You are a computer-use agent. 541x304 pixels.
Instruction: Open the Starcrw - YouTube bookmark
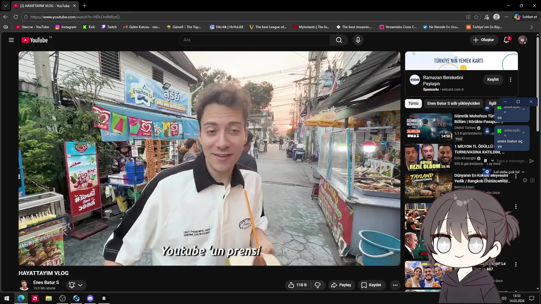tap(33, 27)
